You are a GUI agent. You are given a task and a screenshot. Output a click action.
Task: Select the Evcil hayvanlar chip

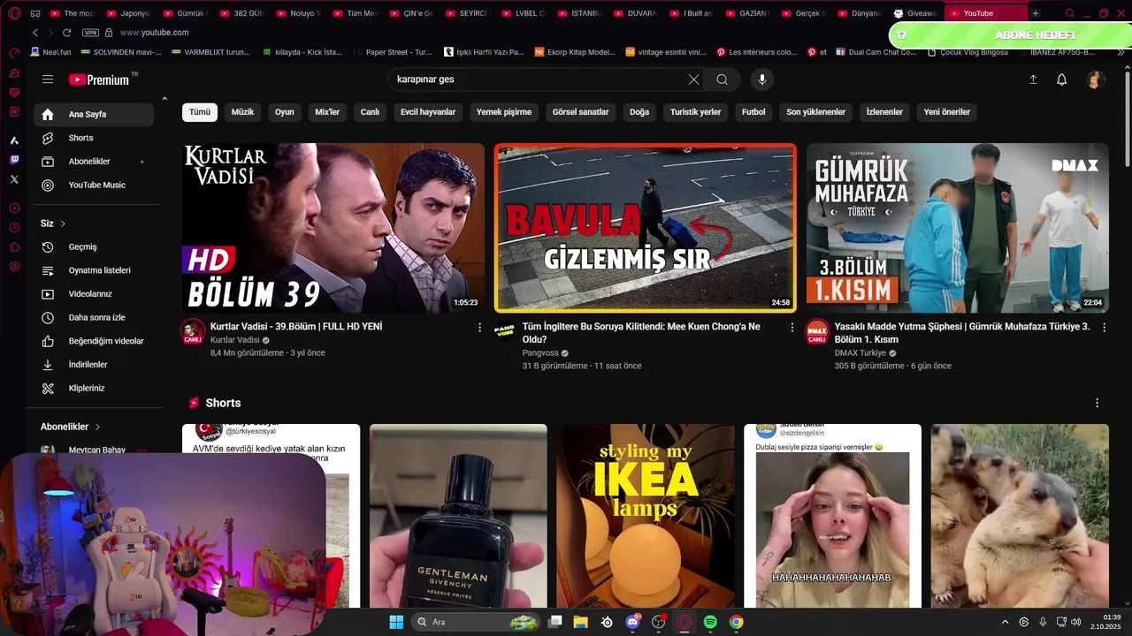428,112
